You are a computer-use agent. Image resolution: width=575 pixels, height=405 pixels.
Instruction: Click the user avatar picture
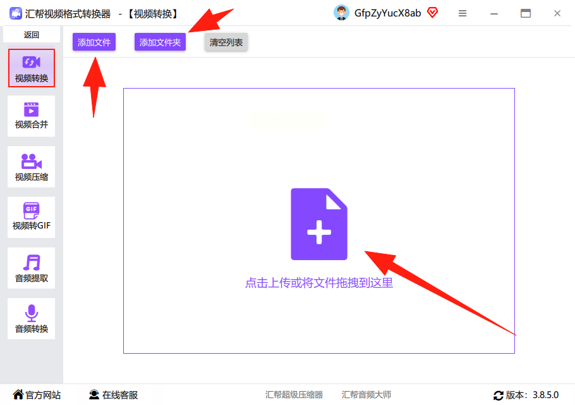pos(341,13)
